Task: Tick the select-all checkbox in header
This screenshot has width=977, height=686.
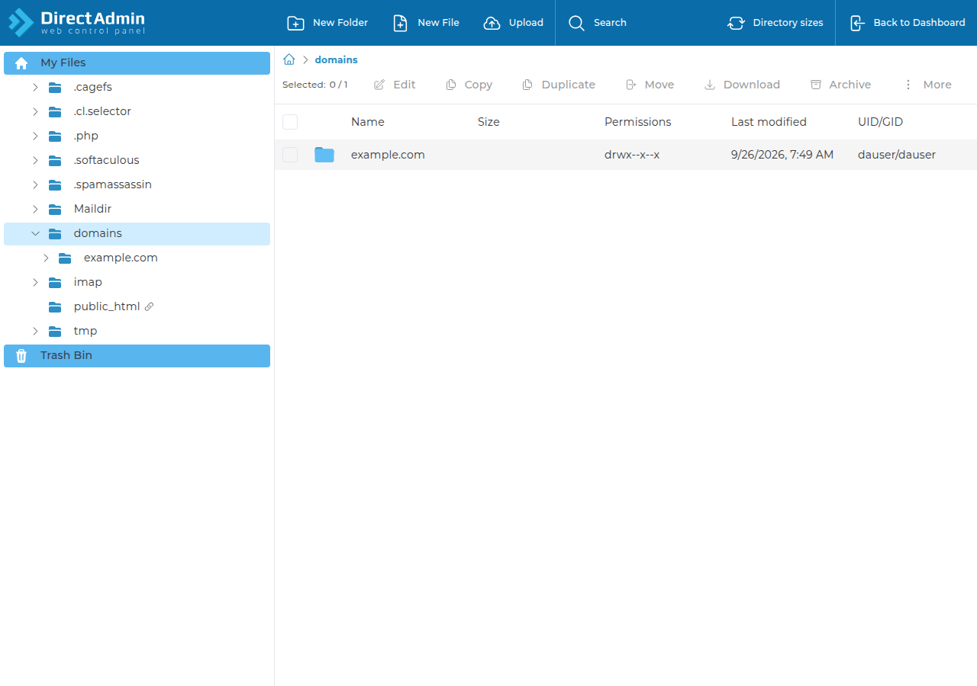Action: click(x=290, y=122)
